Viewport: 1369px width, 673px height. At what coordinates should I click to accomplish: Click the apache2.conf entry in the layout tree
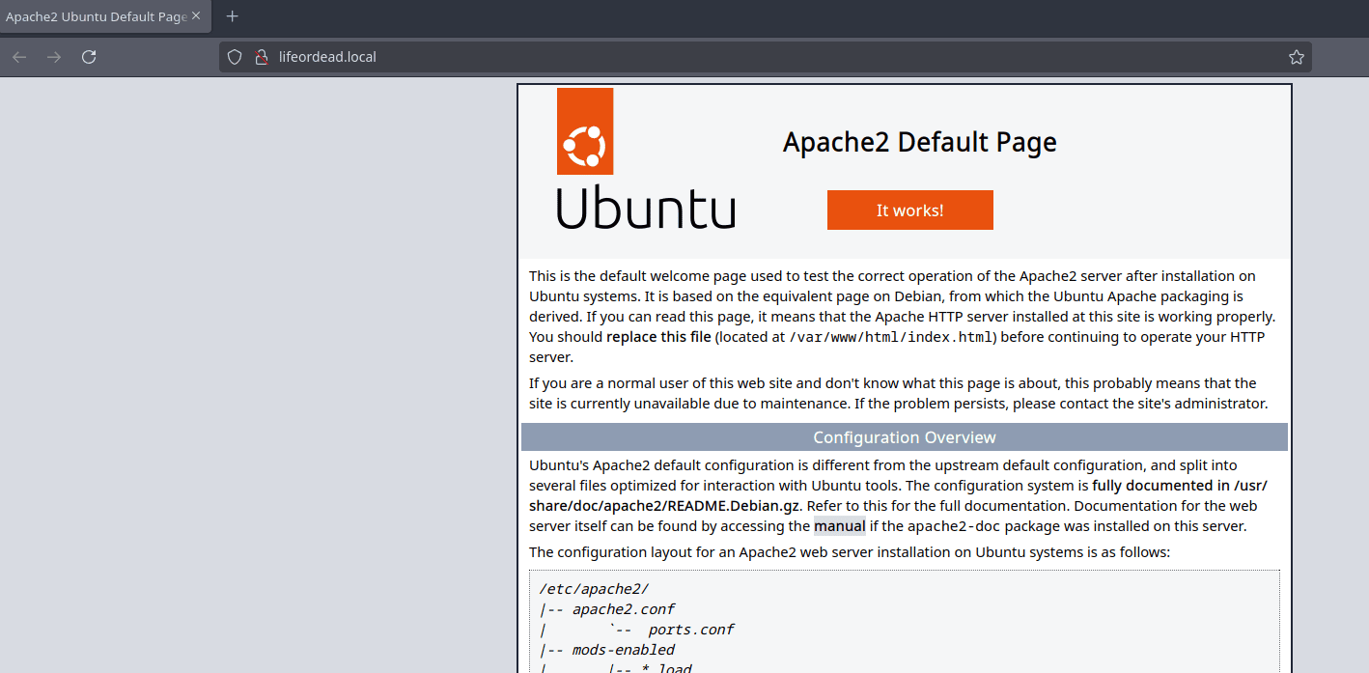tap(623, 609)
